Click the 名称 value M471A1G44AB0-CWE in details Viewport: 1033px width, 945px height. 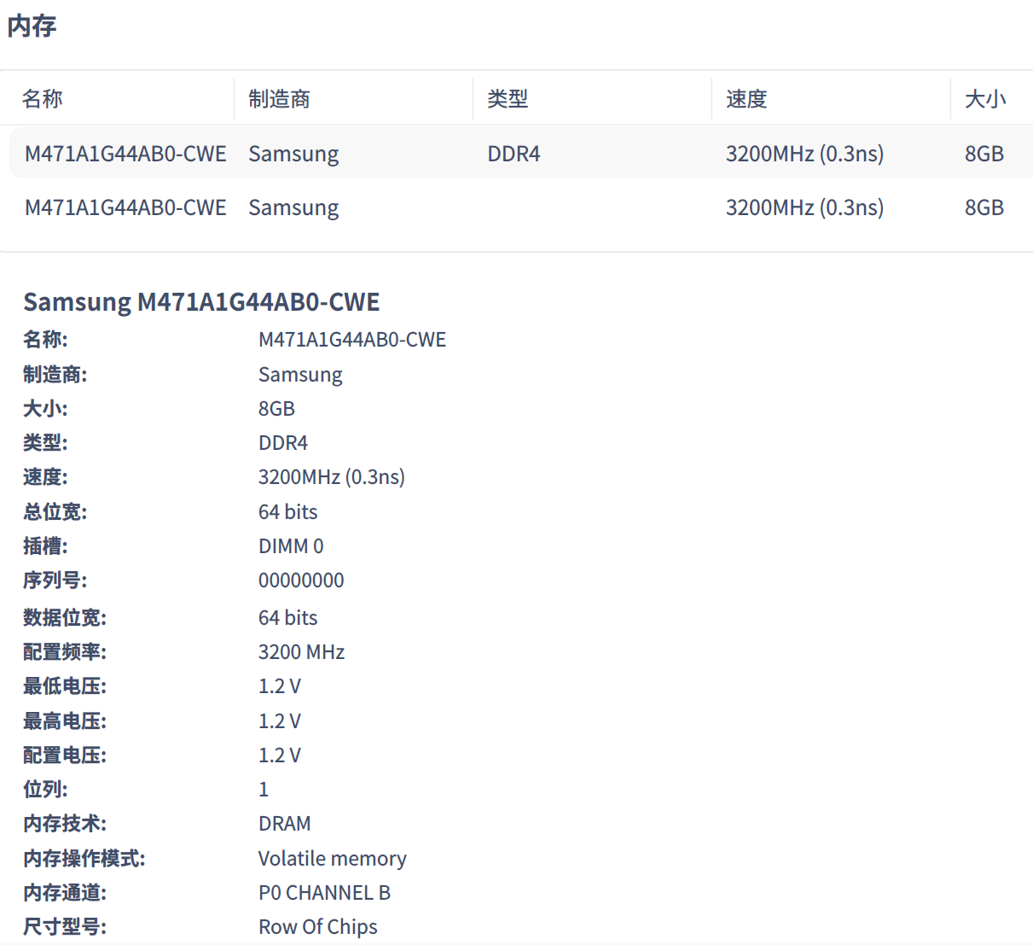(x=352, y=340)
